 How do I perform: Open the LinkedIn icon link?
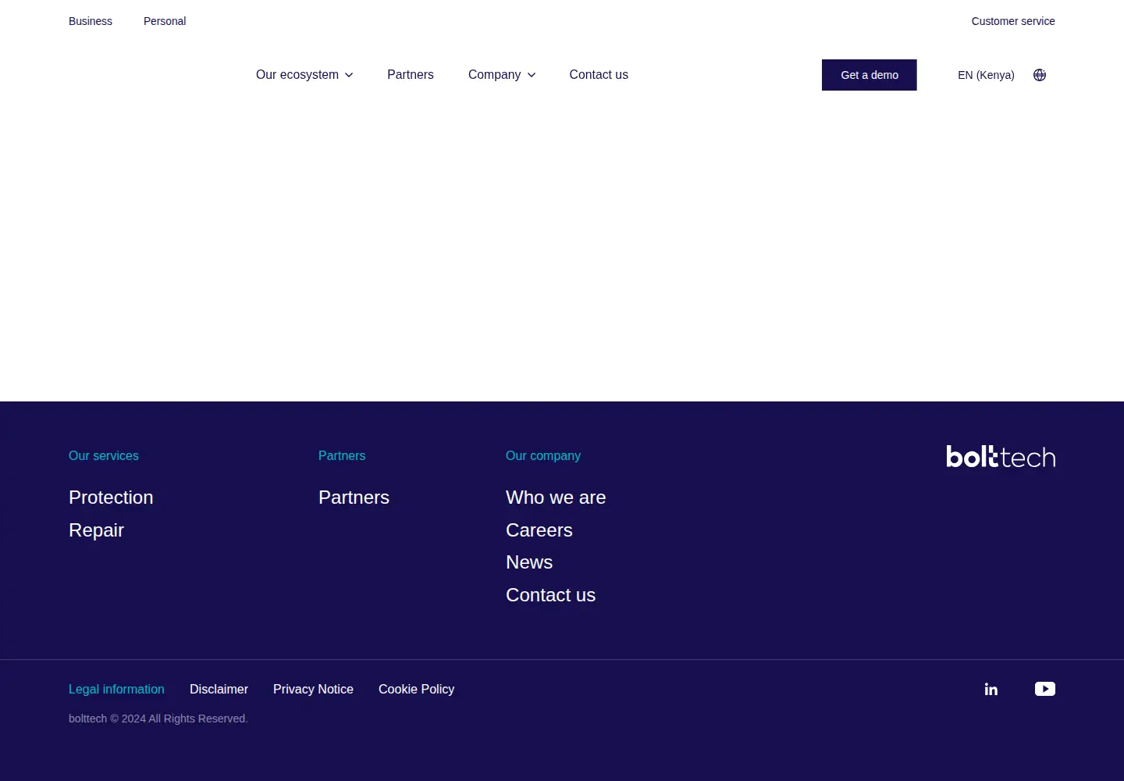[x=991, y=689]
